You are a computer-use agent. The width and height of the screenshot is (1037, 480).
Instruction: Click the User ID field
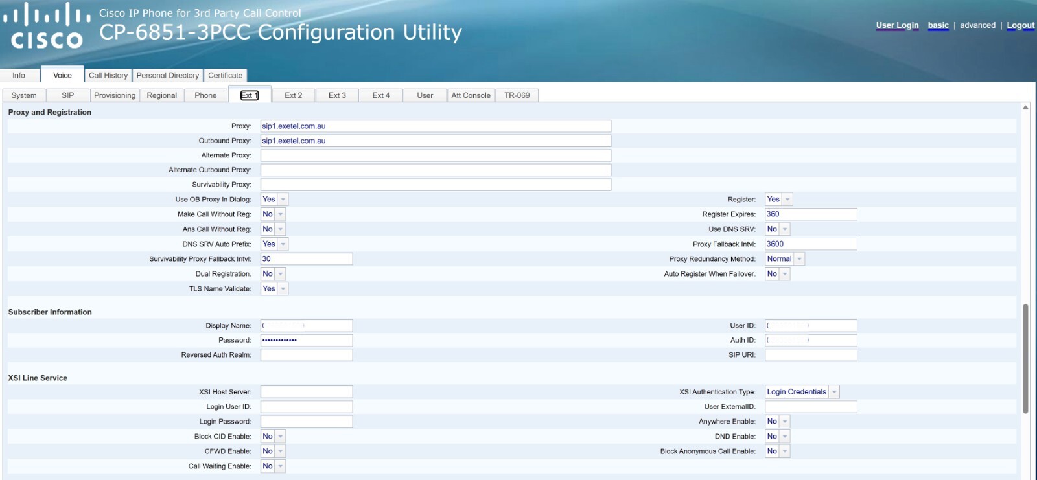811,326
